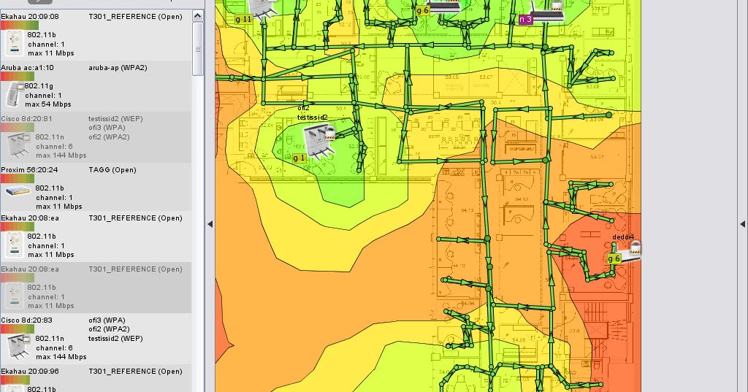Screen dimensions: 748x392
Task: Click the access point beside the n 3 tag
Action: point(548,12)
